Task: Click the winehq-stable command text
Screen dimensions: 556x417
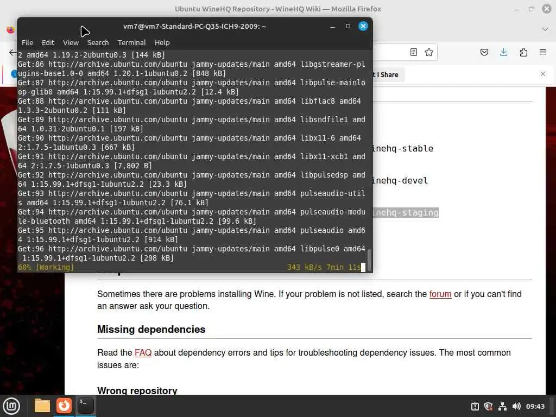Action: 403,149
